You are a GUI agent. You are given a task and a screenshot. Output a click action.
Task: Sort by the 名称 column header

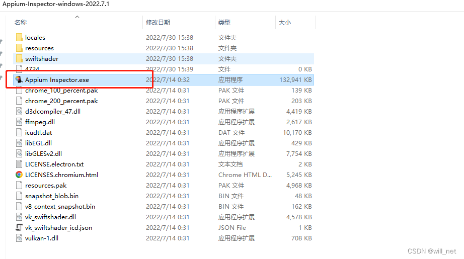coord(21,23)
